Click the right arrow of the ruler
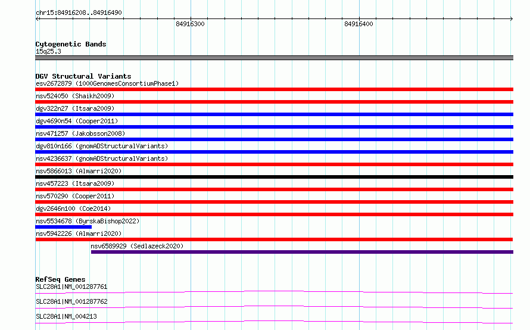 [x=511, y=19]
